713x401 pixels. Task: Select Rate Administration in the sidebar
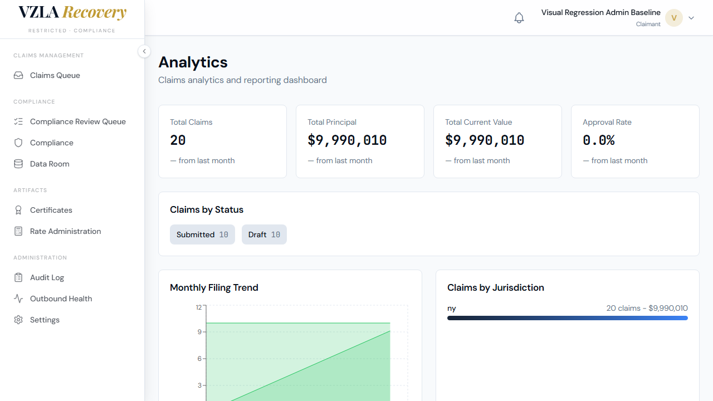click(x=72, y=231)
